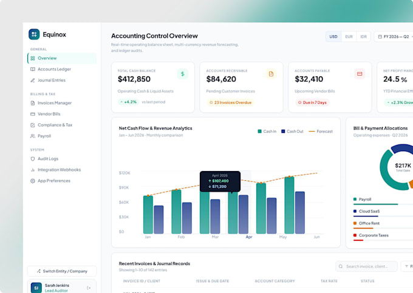
Task: Click the card icon on Accounts Payable
Action: pyautogui.click(x=360, y=74)
